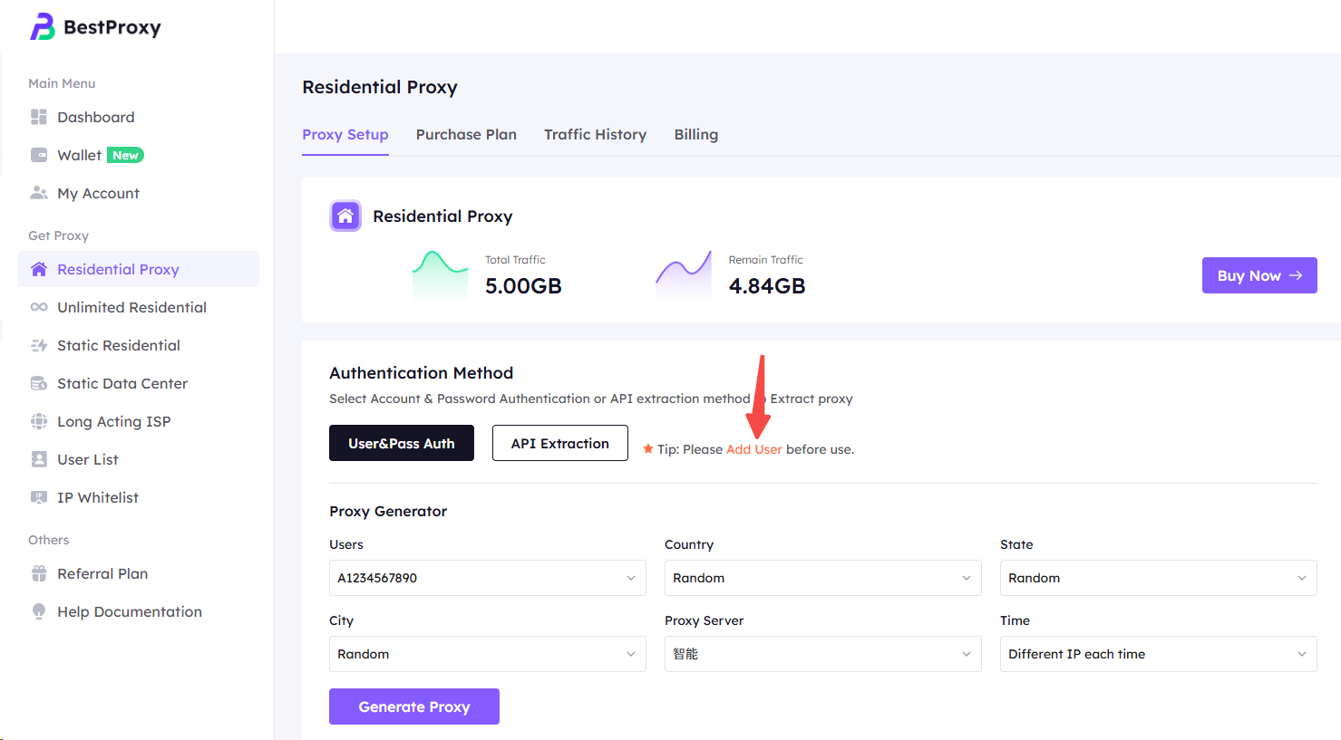Image resolution: width=1341 pixels, height=740 pixels.
Task: Select User&Pass Auth method
Action: point(401,443)
